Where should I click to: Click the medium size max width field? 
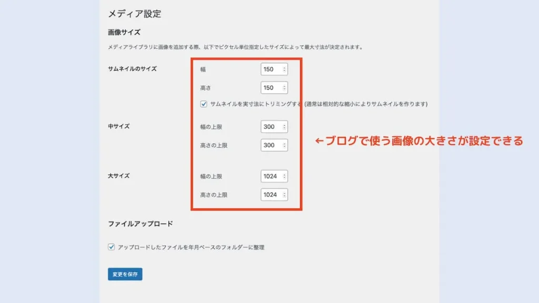pos(274,127)
